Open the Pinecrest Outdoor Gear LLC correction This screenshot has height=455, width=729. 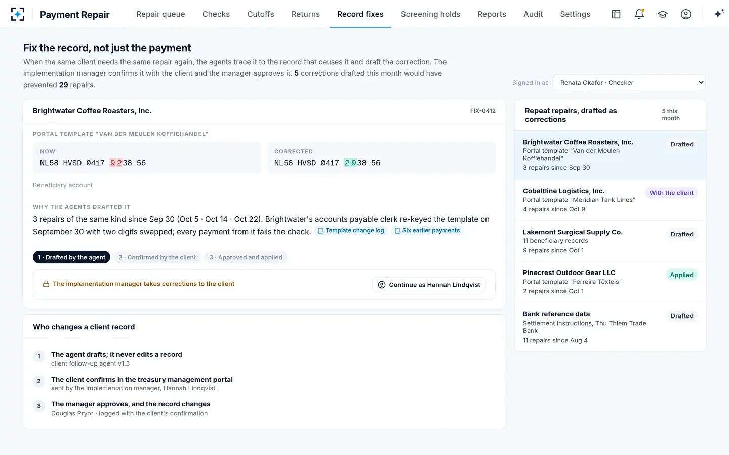point(610,282)
